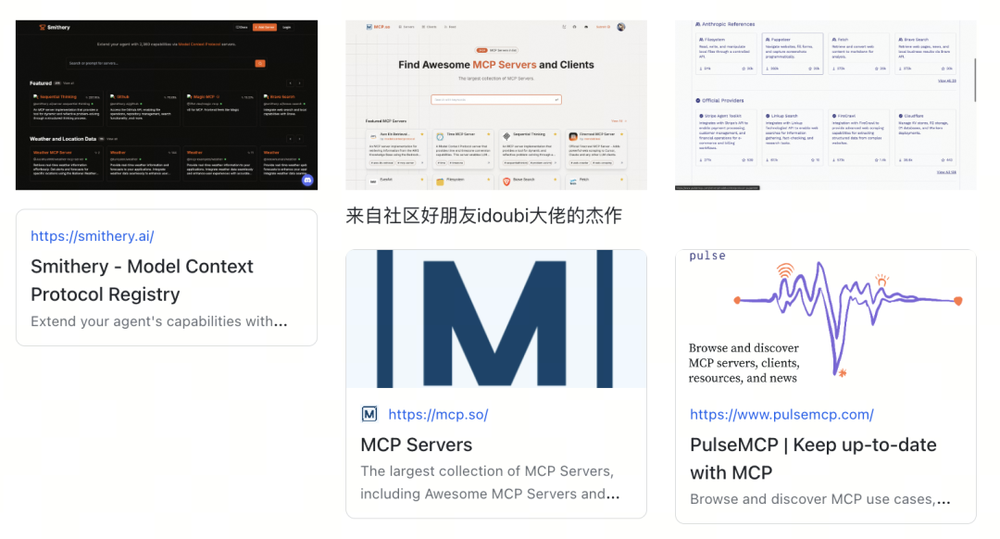Toggle the favorite star on Sequential Thinking card
The height and width of the screenshot is (539, 1000).
click(x=555, y=133)
